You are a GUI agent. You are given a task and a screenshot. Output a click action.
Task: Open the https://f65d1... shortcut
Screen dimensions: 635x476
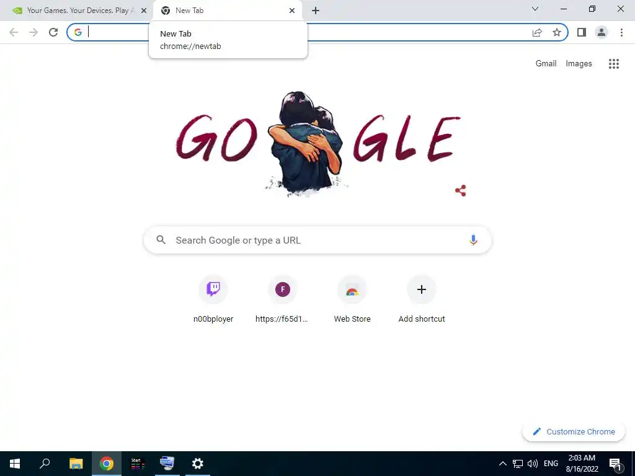click(283, 299)
